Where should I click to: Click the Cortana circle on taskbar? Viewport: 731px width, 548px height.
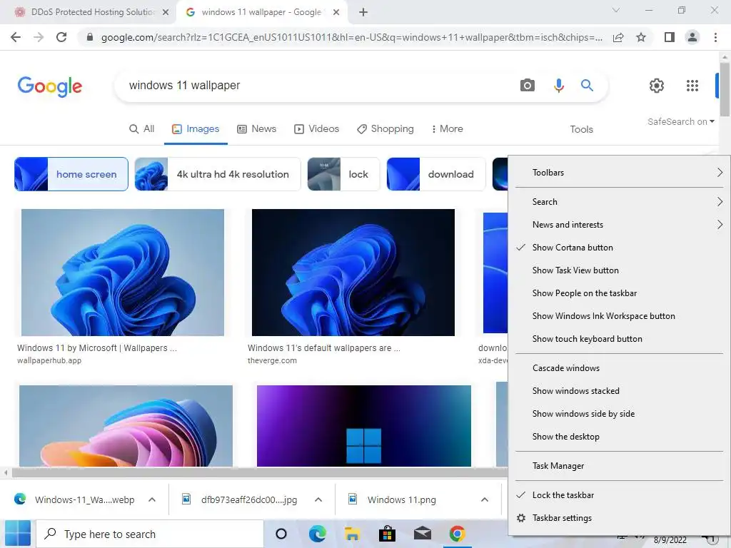(x=281, y=534)
